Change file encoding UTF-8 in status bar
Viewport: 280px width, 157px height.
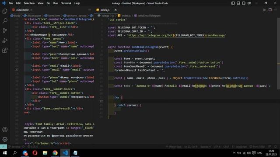click(x=217, y=147)
